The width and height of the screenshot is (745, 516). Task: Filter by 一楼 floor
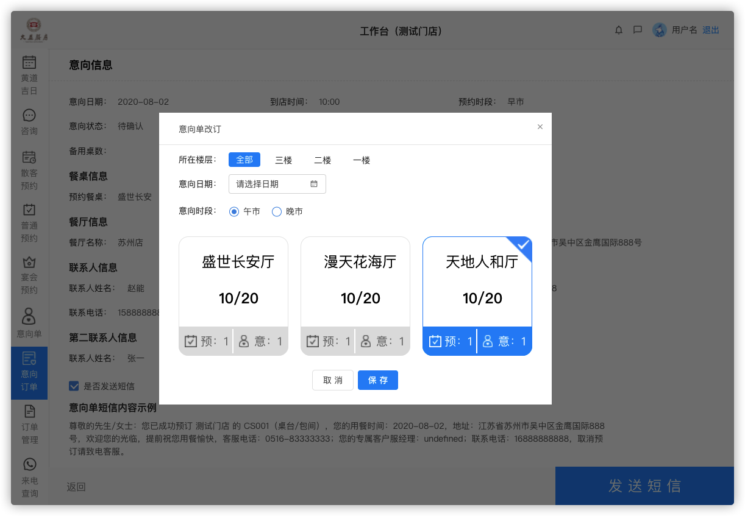[362, 160]
